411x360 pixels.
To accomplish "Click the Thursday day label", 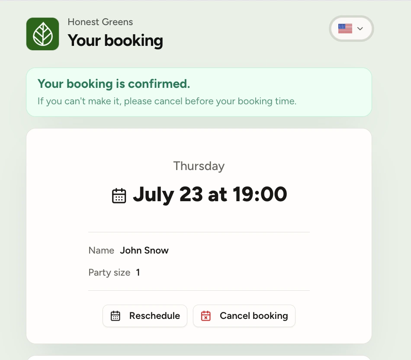I will 199,166.
